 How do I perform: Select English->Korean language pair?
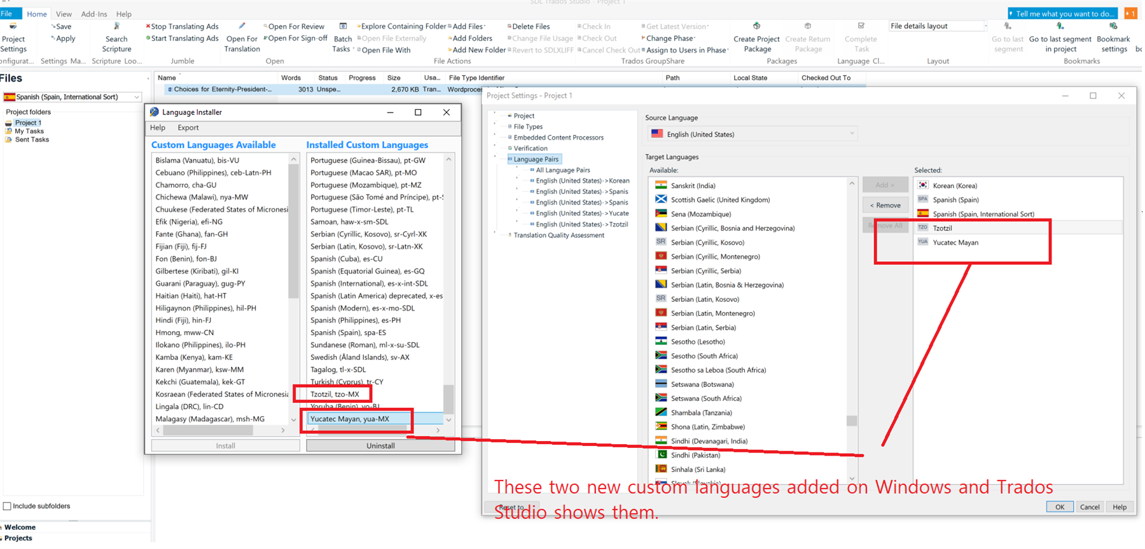tap(582, 181)
